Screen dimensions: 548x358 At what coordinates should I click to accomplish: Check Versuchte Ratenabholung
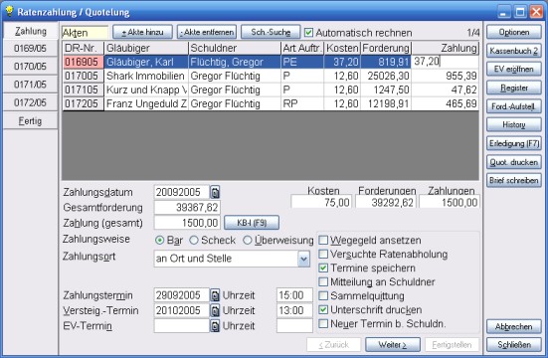(x=323, y=254)
